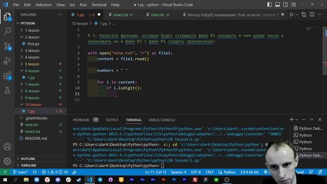Open the Source Control view
The height and width of the screenshot is (184, 327).
[7, 46]
